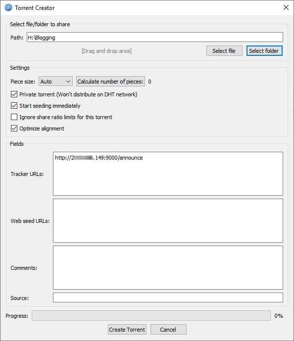294x341 pixels.
Task: Click the Create Torrent button
Action: [x=127, y=330]
